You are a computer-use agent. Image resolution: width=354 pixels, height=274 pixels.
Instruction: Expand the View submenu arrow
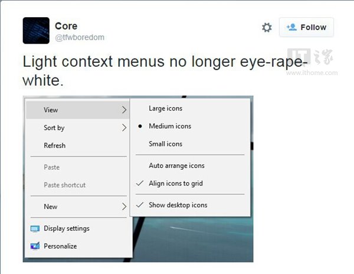[x=124, y=110]
